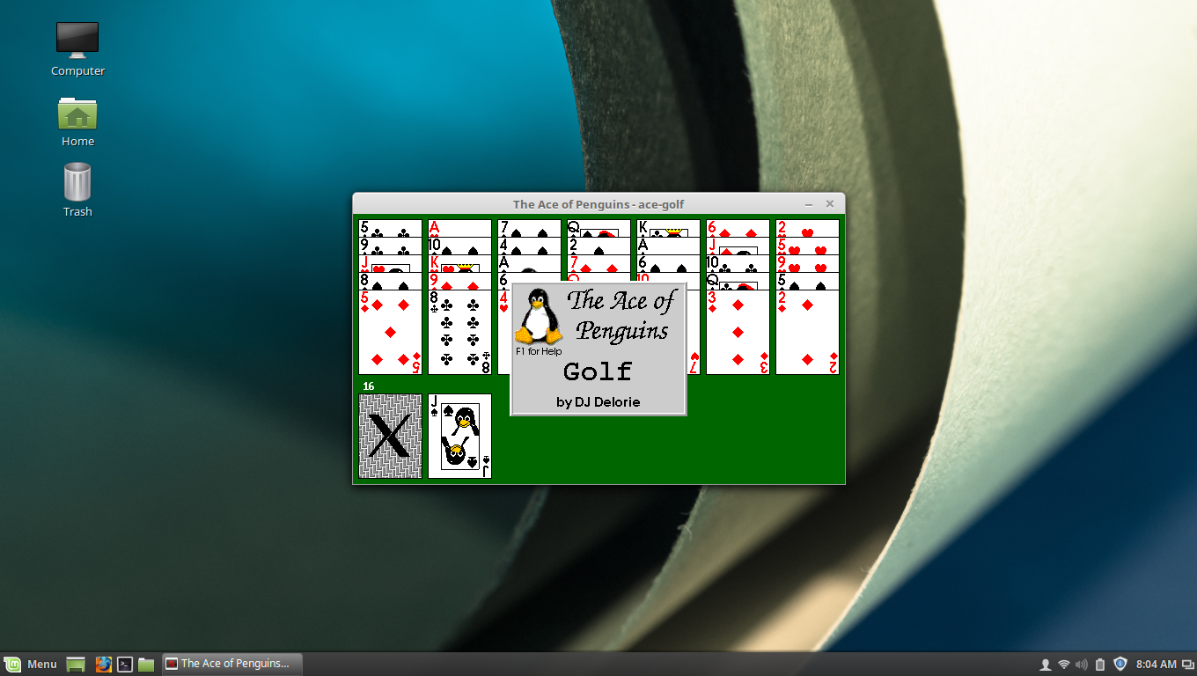Click the 2 of hearts top card

tap(807, 228)
